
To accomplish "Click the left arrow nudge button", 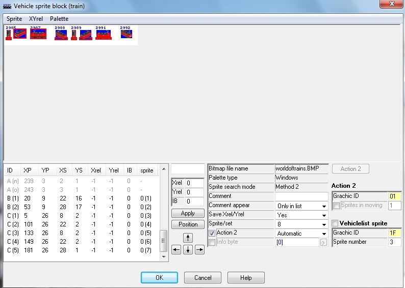I will [x=176, y=249].
